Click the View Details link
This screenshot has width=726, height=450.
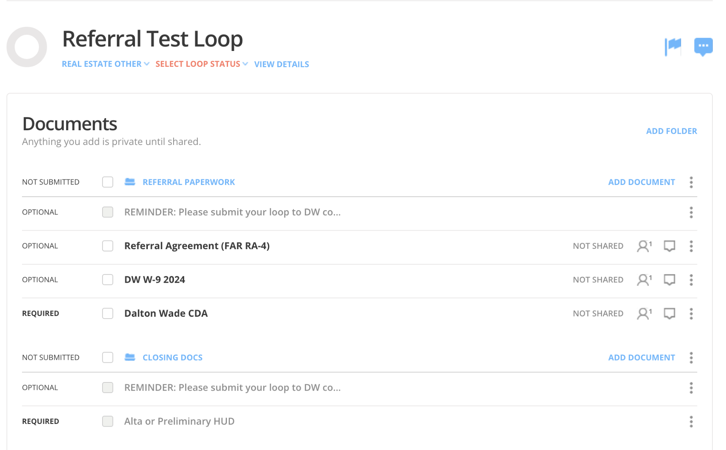point(281,65)
